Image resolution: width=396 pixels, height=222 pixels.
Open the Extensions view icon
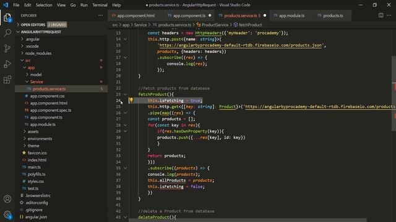click(7, 80)
